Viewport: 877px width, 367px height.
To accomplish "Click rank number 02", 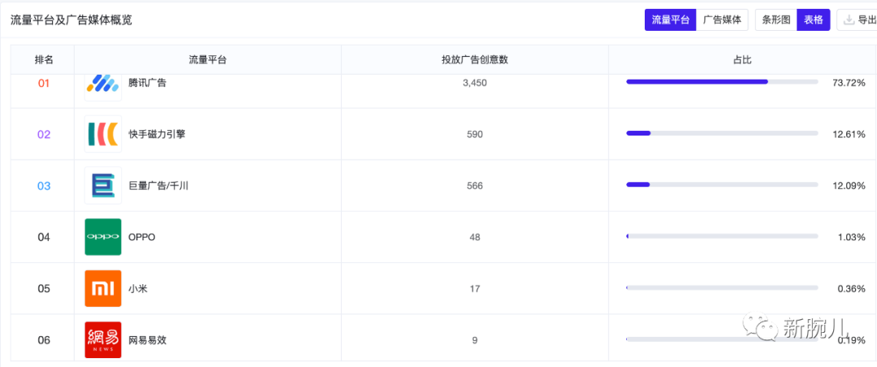I will click(44, 134).
